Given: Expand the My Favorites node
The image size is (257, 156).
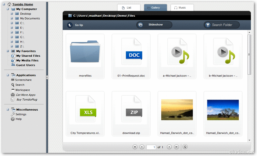Looking at the screenshot, I should (x=8, y=51).
